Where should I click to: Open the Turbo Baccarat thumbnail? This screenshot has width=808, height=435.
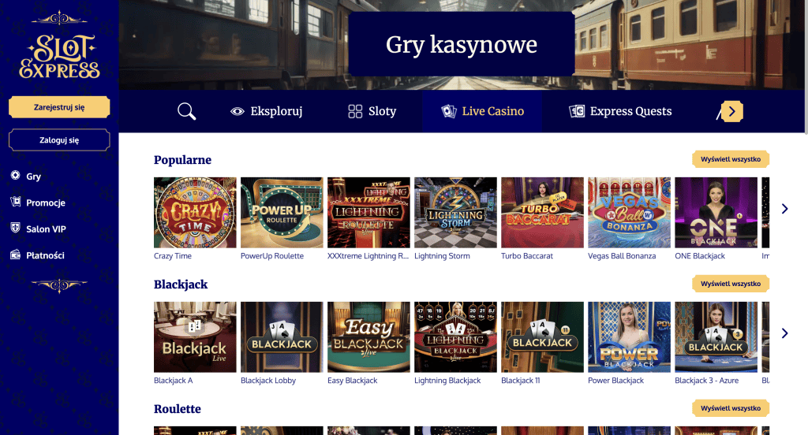point(543,213)
